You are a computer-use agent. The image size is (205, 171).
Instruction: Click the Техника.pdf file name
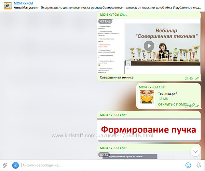[x=167, y=94]
